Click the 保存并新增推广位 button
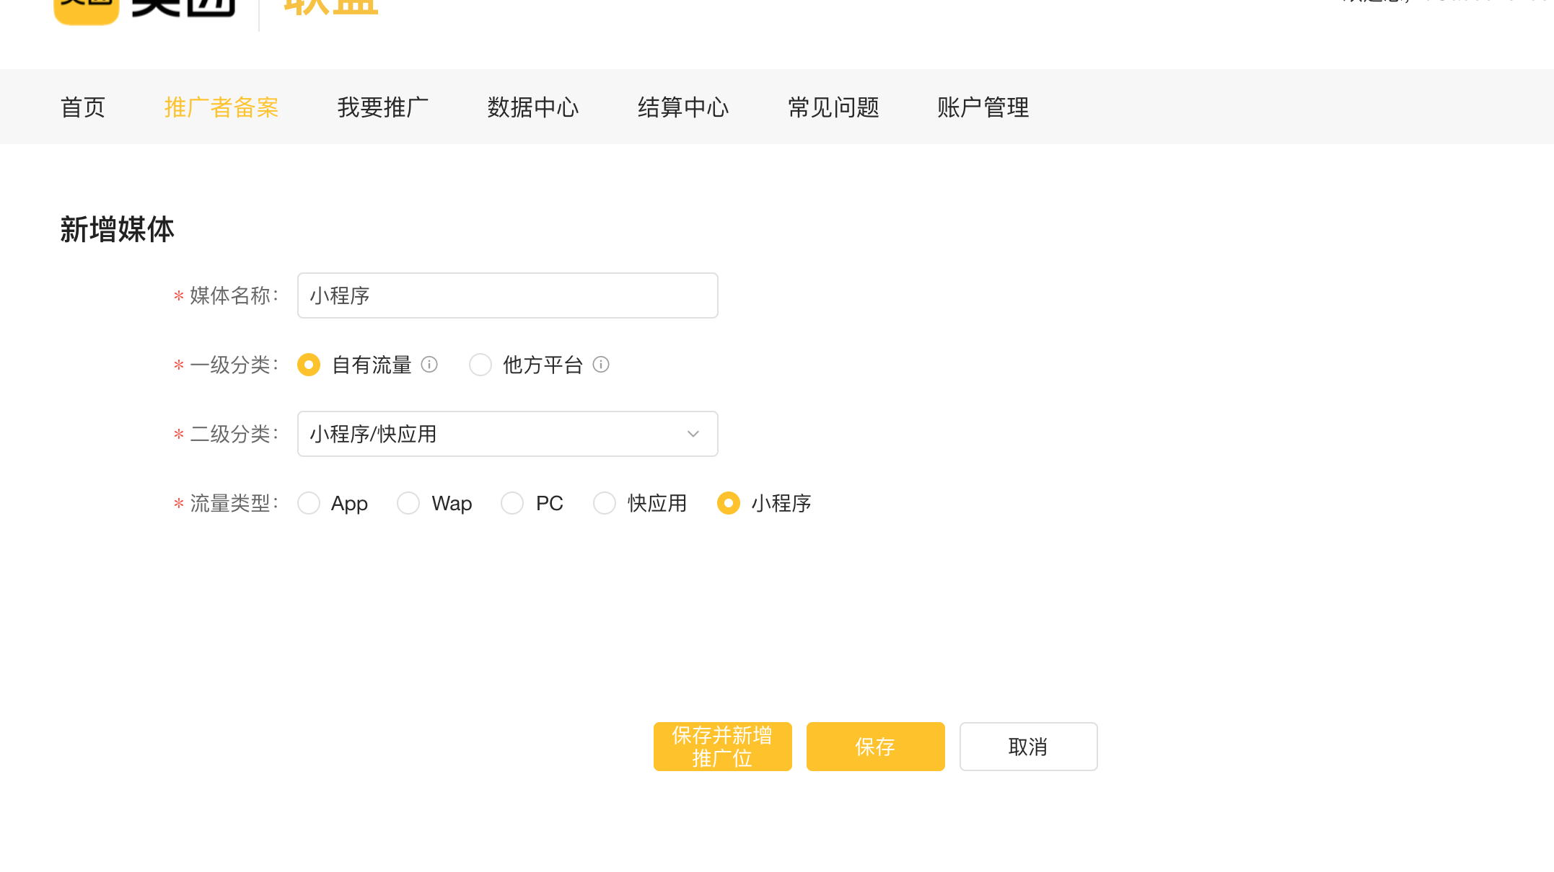 tap(723, 747)
